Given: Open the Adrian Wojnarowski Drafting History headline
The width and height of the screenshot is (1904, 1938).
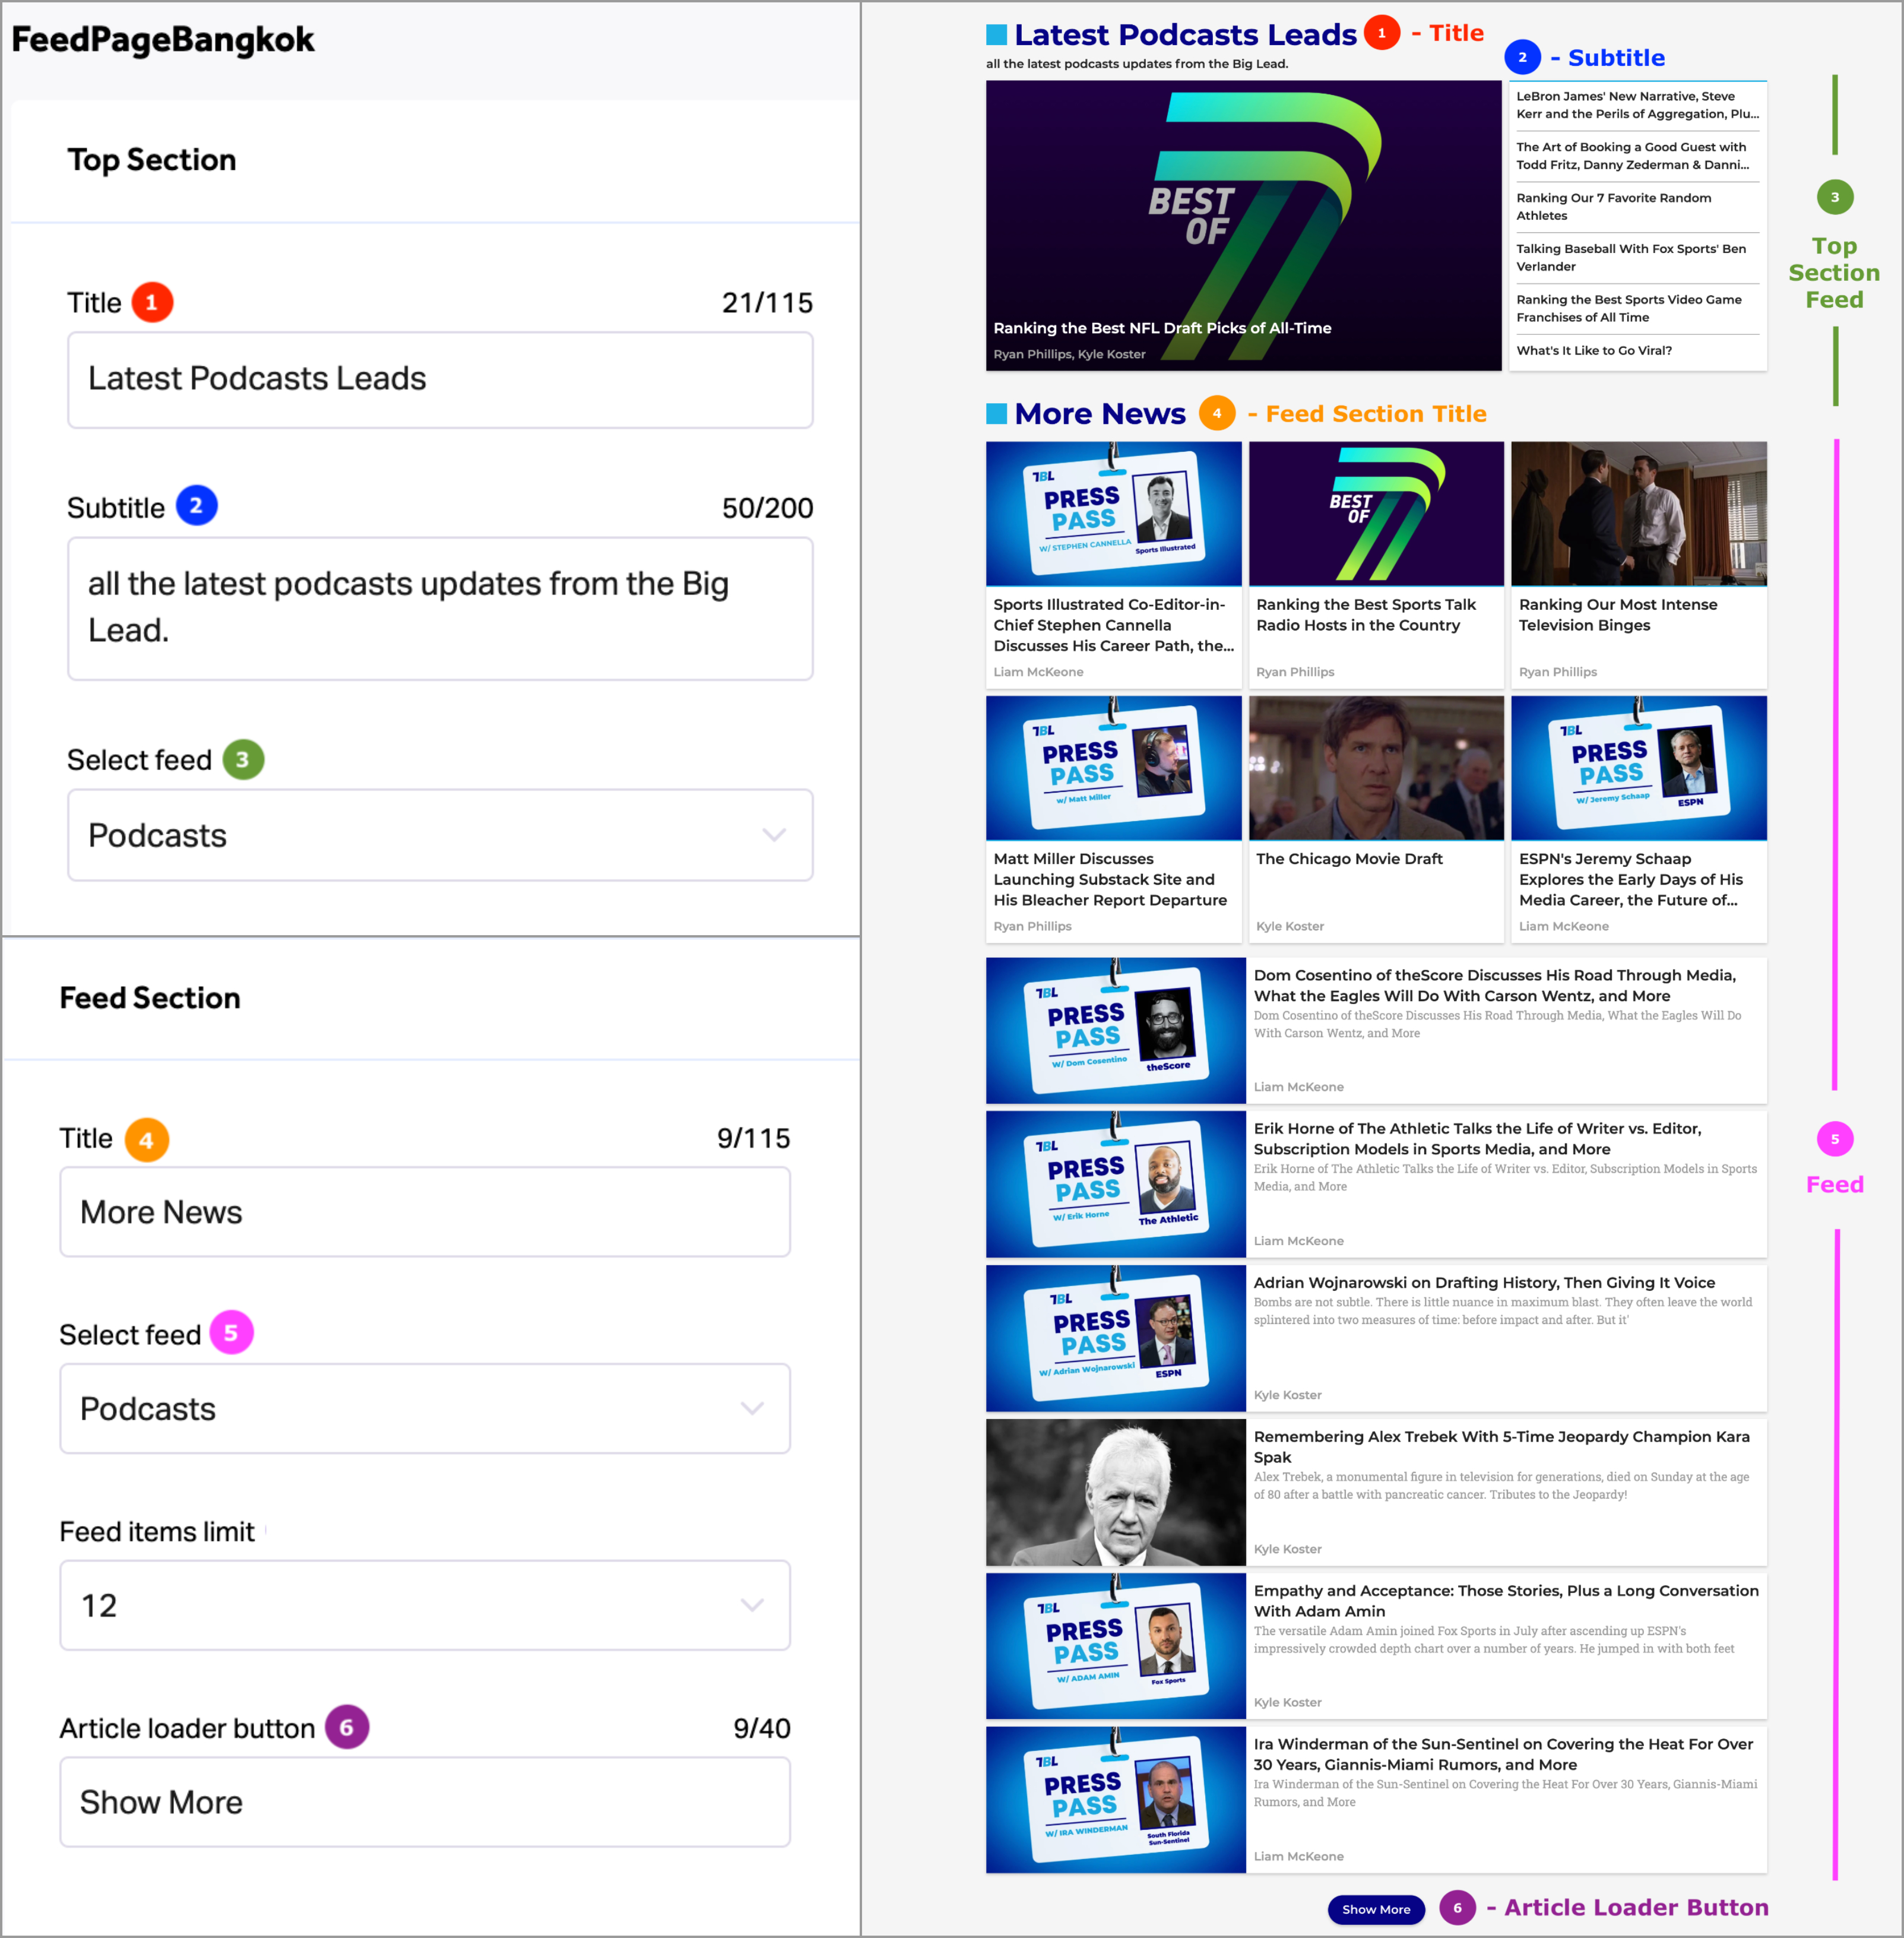Looking at the screenshot, I should (x=1484, y=1283).
